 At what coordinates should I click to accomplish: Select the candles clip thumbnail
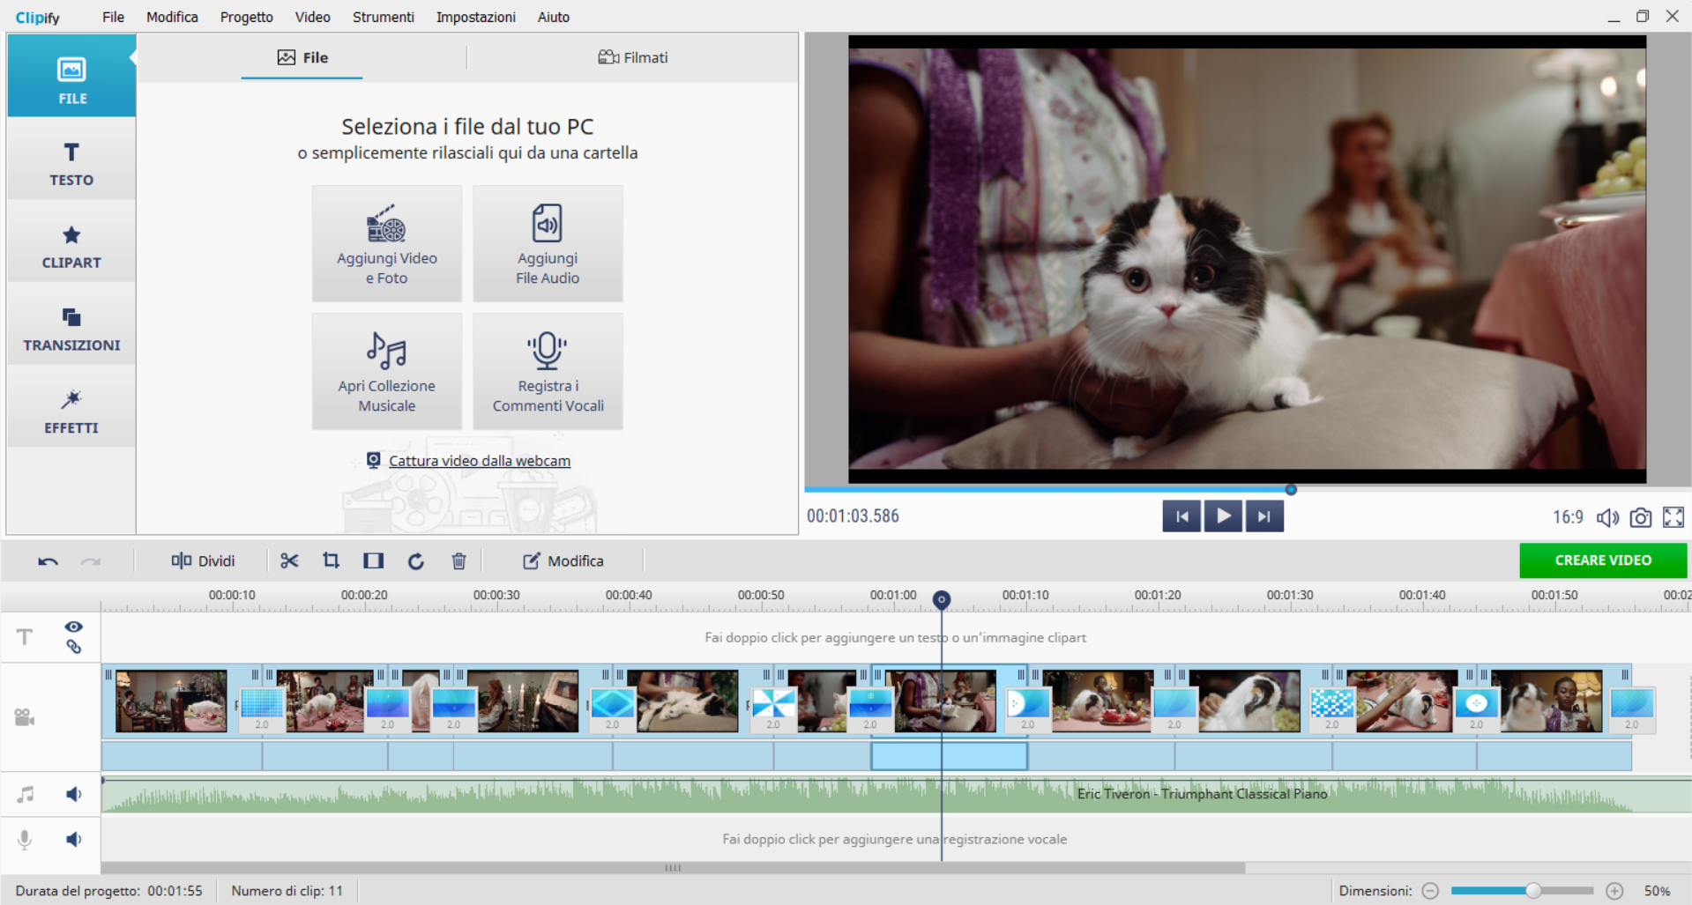pos(523,701)
